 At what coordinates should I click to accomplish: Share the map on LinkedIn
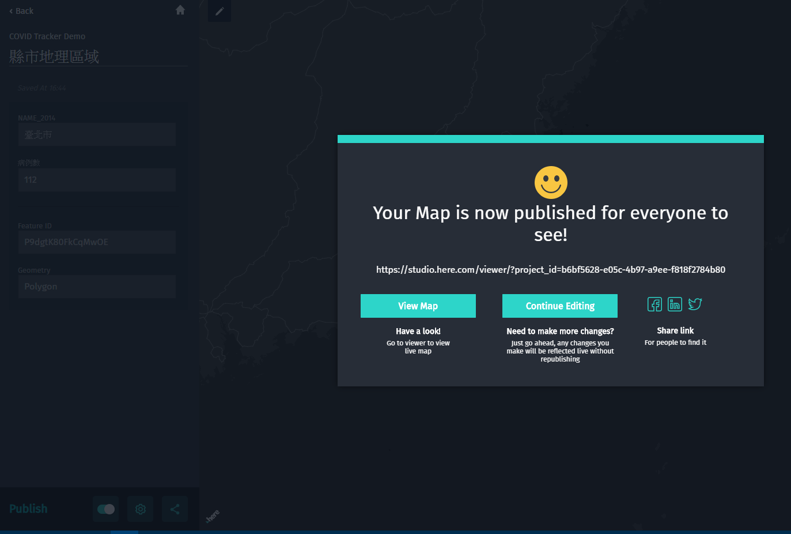pyautogui.click(x=675, y=304)
